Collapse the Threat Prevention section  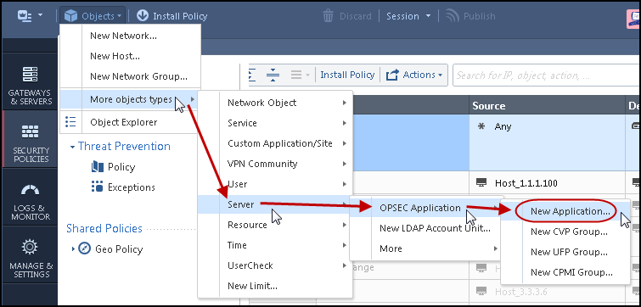point(73,147)
